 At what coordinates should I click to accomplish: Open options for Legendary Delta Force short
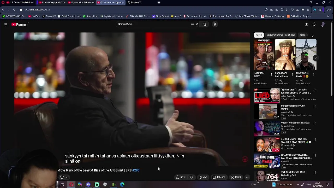pos(293,74)
